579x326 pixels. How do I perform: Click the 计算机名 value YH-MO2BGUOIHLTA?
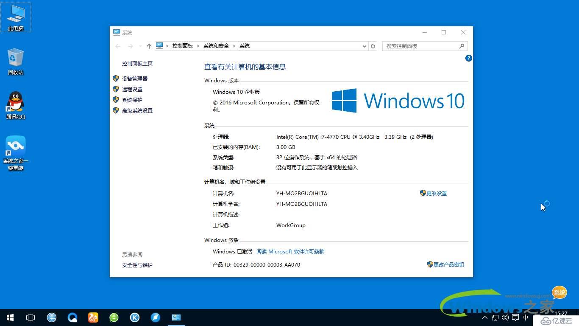(302, 193)
